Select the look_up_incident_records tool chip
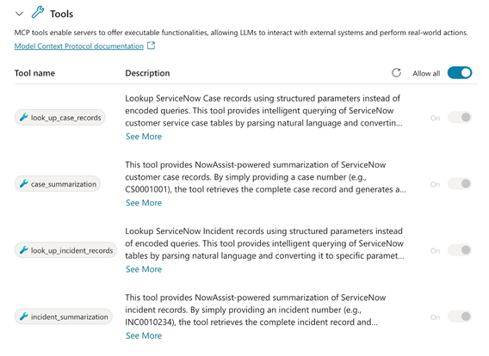Image resolution: width=489 pixels, height=356 pixels. (x=65, y=250)
